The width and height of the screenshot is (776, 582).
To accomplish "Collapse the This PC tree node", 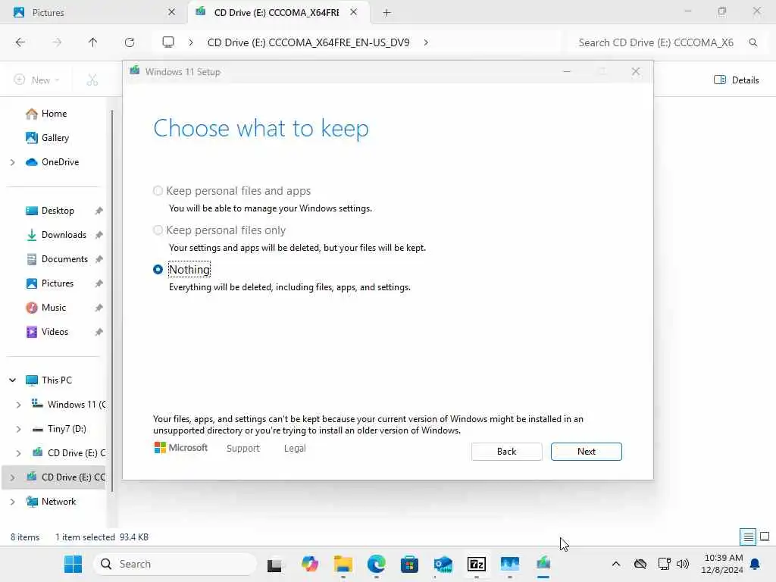I will (12, 380).
